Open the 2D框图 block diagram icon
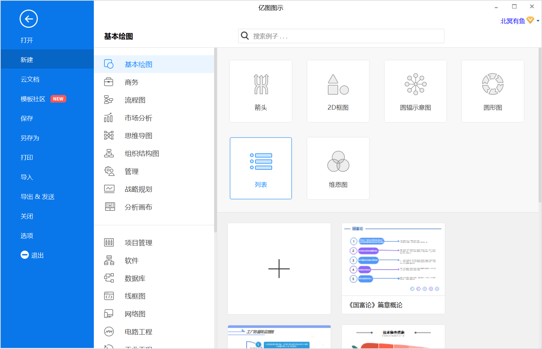 coord(338,84)
